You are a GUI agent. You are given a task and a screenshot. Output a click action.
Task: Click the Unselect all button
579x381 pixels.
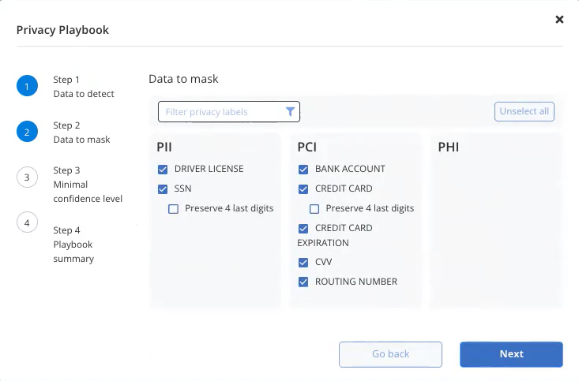[x=524, y=111]
